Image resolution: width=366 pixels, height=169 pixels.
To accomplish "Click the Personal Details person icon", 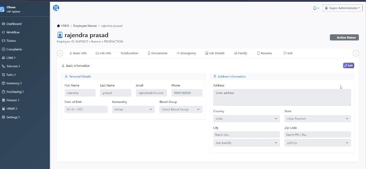I will pos(66,76).
